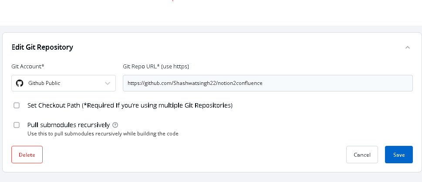Select the Github Public account combo box
Viewport: 422px width, 182px height.
click(x=64, y=83)
